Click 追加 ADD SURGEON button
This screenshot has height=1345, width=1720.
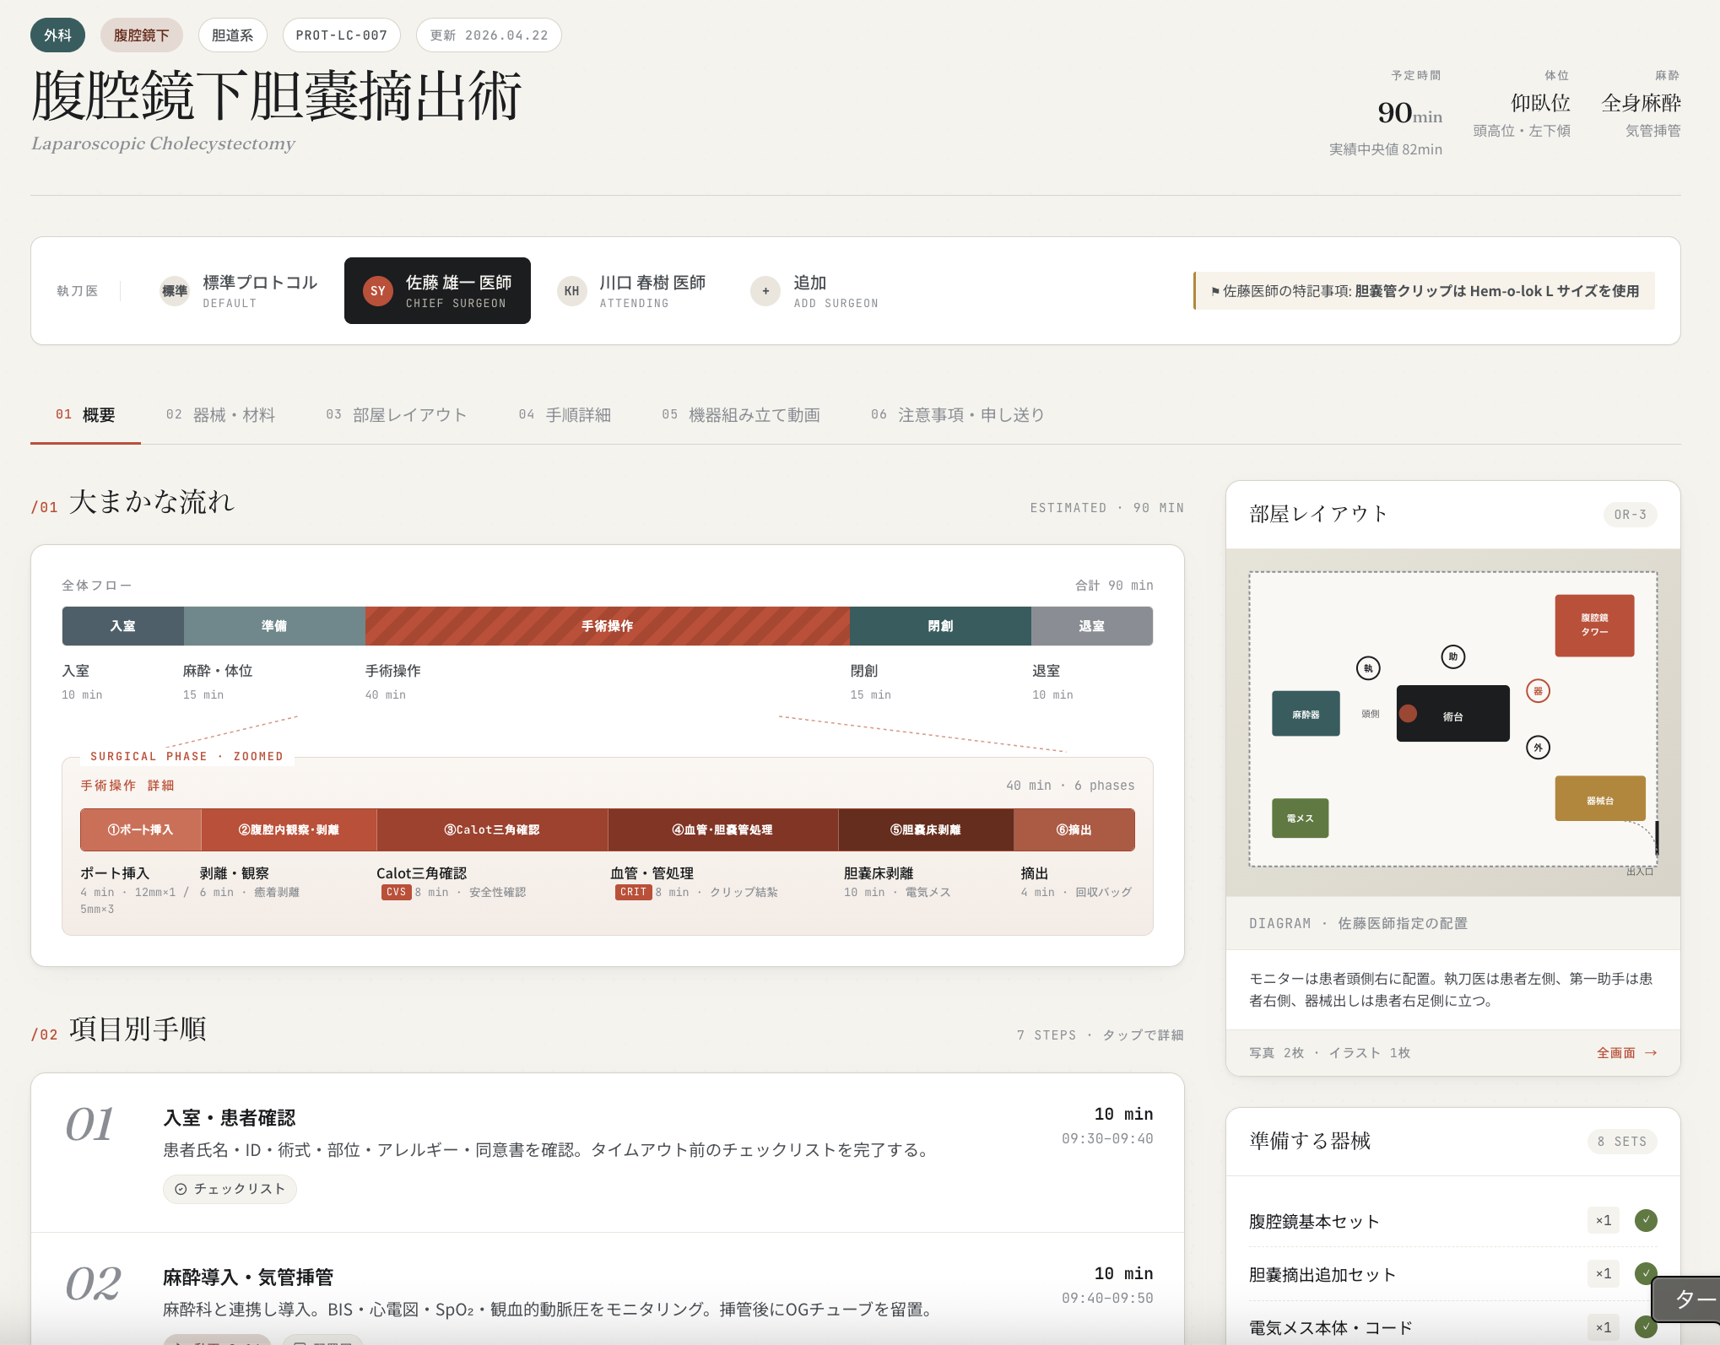tap(815, 291)
